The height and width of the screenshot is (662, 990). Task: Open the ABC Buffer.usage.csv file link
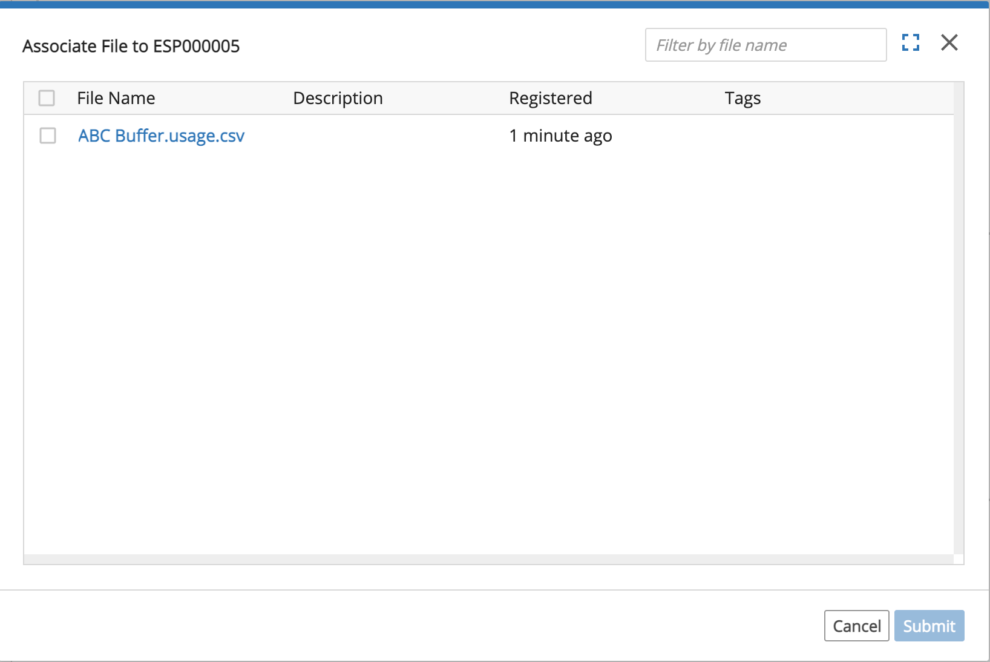(x=162, y=136)
